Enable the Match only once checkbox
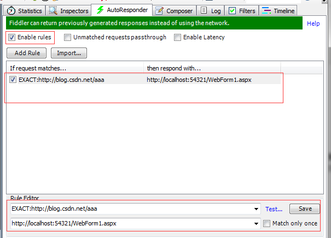331x238 pixels. point(266,223)
